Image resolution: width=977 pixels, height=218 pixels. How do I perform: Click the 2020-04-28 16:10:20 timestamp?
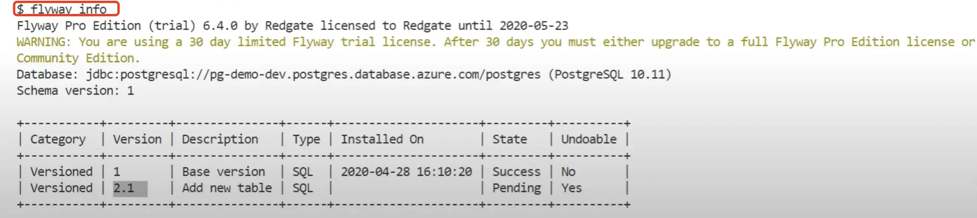[x=406, y=172]
